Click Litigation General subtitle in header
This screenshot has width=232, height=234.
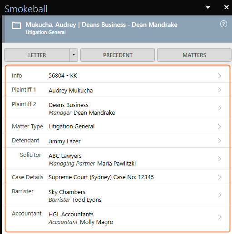click(x=45, y=32)
